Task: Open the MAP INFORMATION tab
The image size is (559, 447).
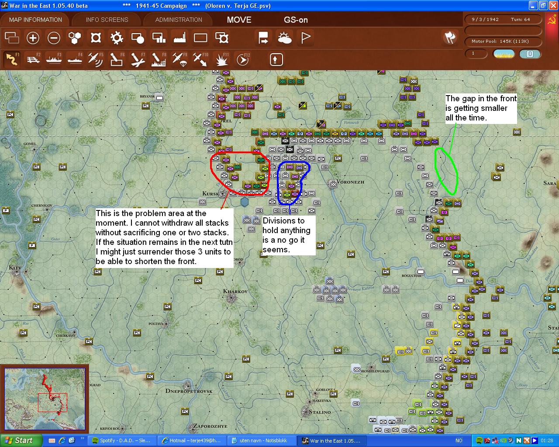Action: pos(35,20)
